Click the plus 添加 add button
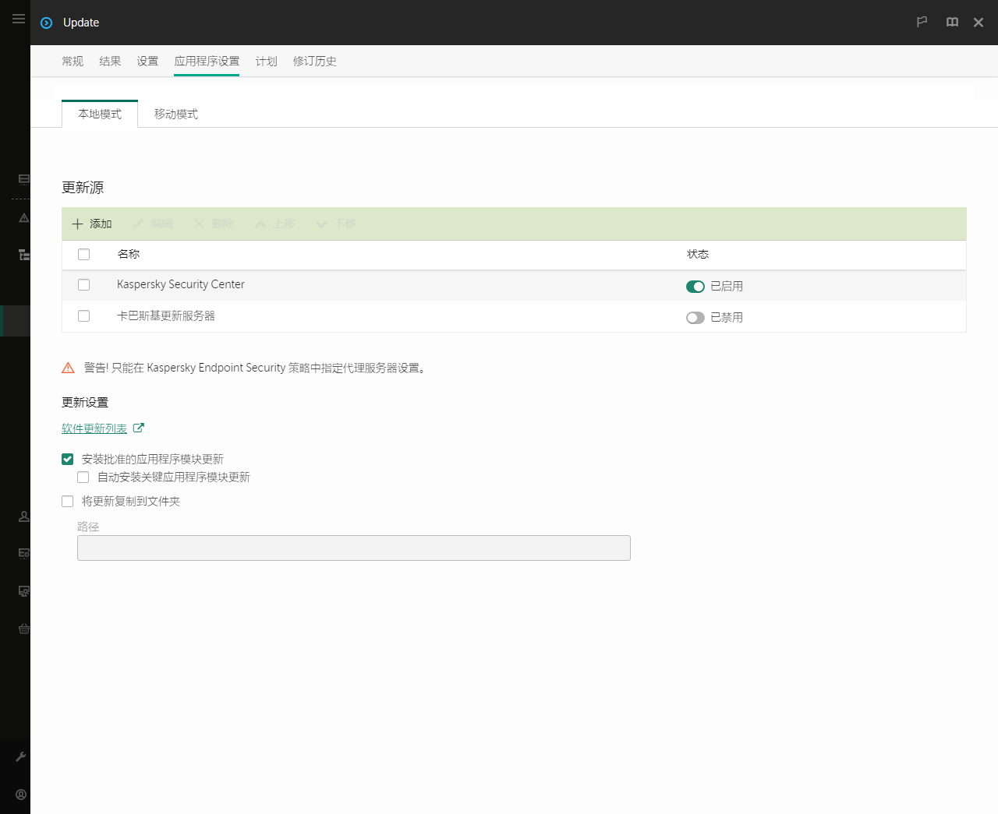 (x=92, y=224)
